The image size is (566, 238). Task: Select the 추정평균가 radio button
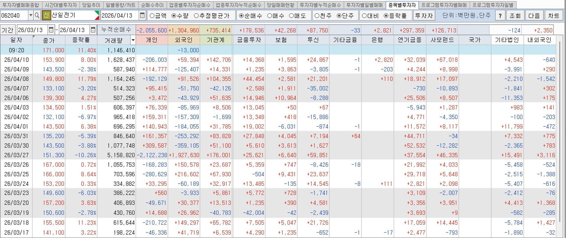pos(196,16)
